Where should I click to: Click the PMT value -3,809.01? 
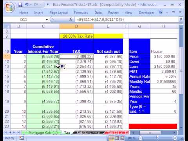coord(164,71)
